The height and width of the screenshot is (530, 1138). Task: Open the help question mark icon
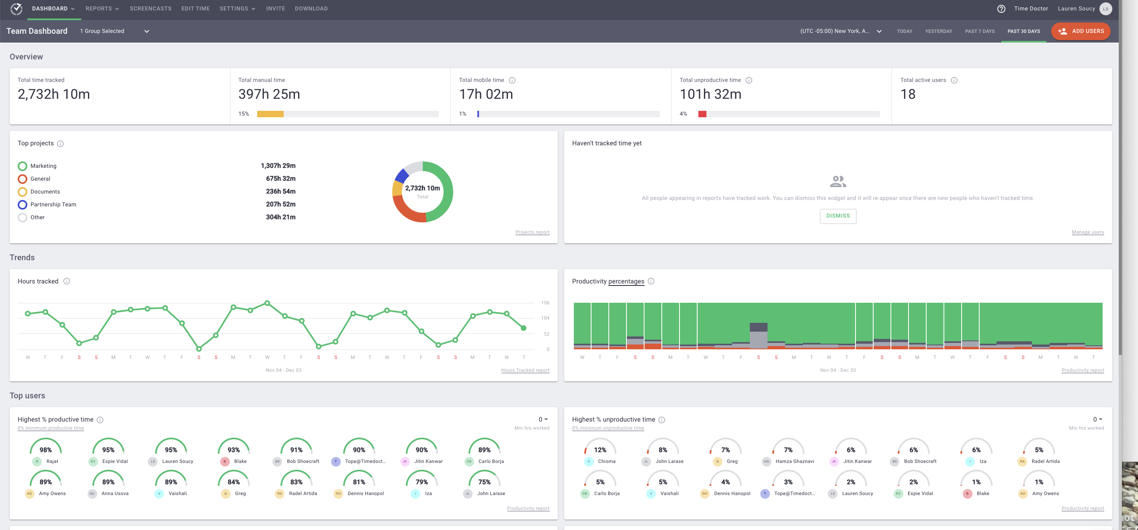click(x=1001, y=9)
